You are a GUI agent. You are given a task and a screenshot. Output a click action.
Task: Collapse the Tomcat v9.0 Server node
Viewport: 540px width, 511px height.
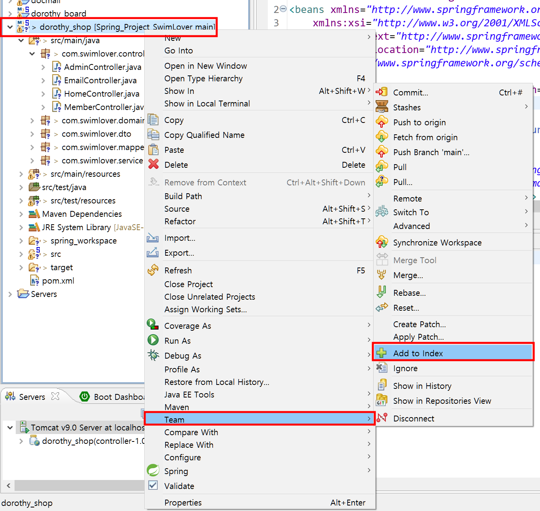[10, 427]
